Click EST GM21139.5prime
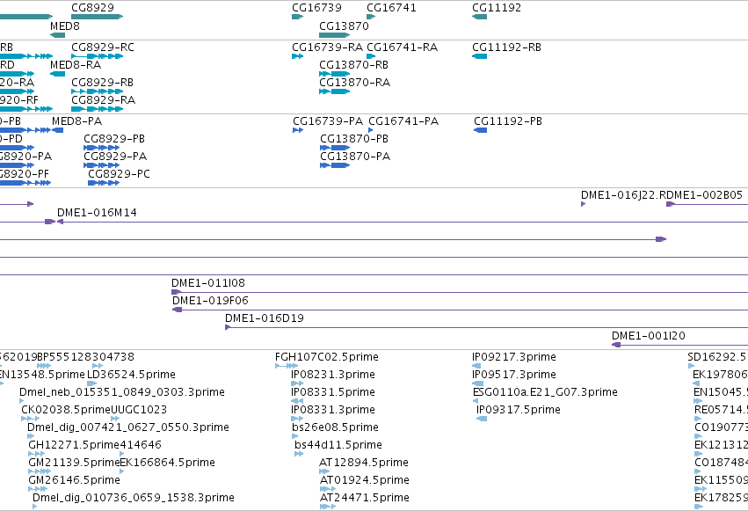The height and width of the screenshot is (511, 748). pyautogui.click(x=40, y=471)
